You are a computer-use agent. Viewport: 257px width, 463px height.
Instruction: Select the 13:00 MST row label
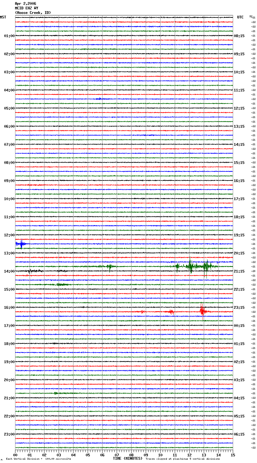click(9, 253)
